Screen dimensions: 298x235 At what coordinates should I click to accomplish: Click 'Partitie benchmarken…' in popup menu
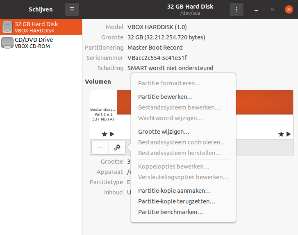click(x=170, y=212)
